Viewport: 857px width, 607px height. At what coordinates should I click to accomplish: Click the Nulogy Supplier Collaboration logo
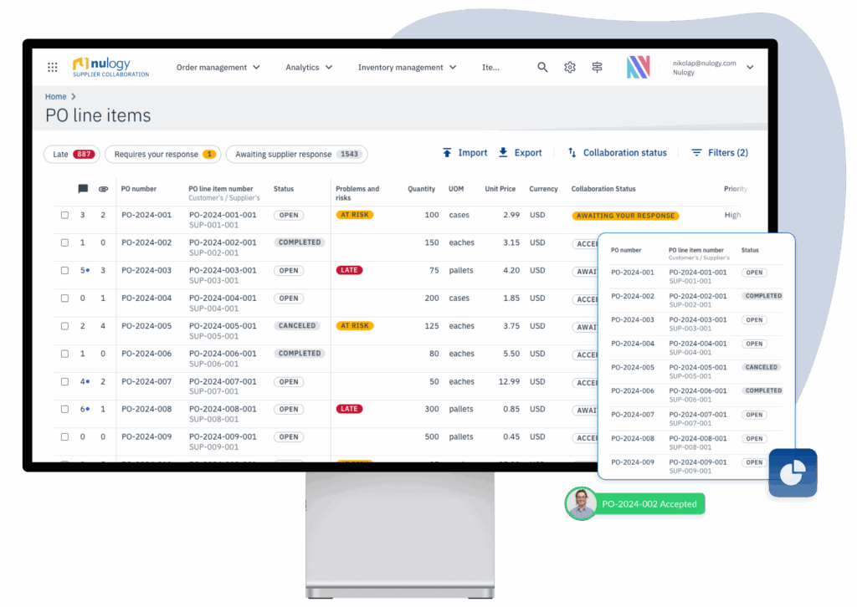pyautogui.click(x=110, y=67)
